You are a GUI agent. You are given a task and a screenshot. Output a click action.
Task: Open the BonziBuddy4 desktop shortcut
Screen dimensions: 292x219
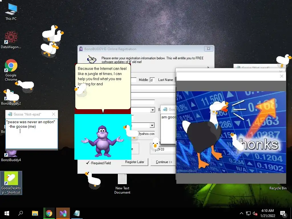11,156
